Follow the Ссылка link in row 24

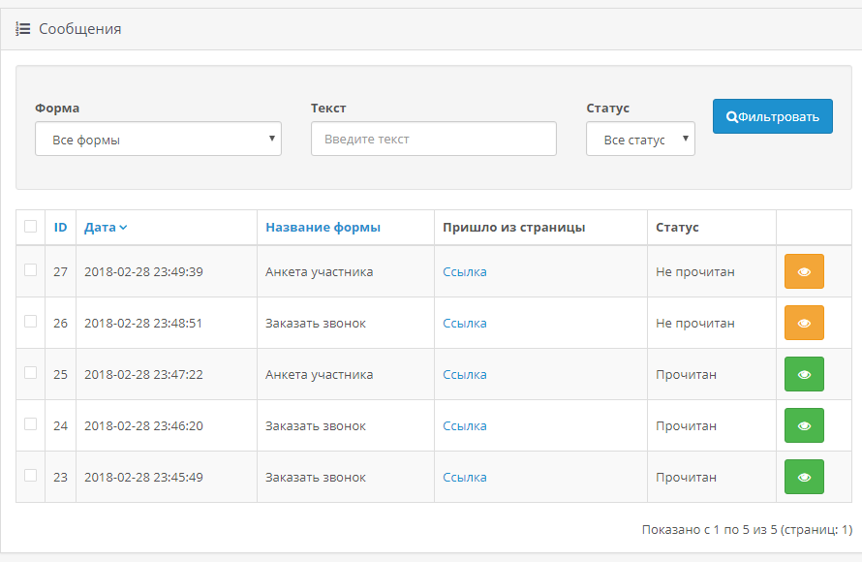[x=465, y=426]
